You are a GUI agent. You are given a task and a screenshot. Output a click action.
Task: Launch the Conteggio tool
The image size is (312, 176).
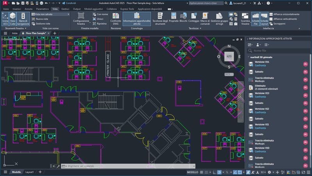(x=194, y=18)
